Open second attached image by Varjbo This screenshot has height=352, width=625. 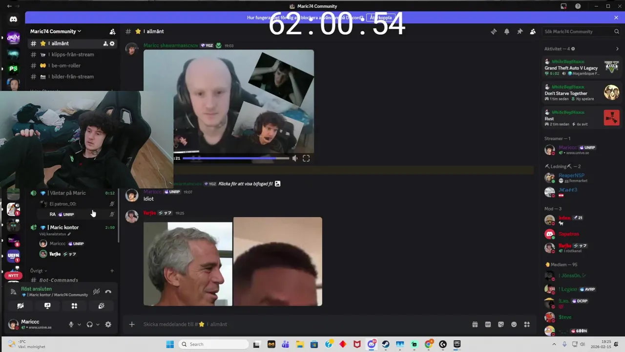(278, 262)
